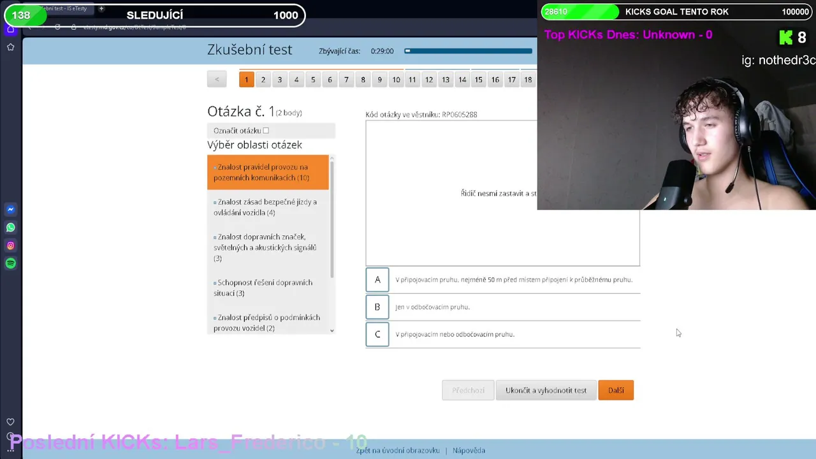The height and width of the screenshot is (459, 816).
Task: Go to next question with 'Další'
Action: 616,390
